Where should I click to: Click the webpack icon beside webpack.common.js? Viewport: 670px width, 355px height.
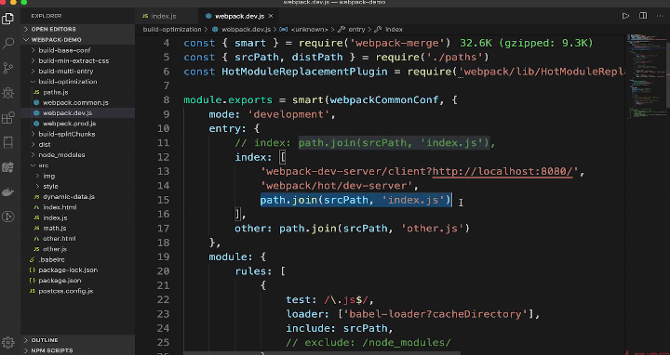[x=36, y=103]
